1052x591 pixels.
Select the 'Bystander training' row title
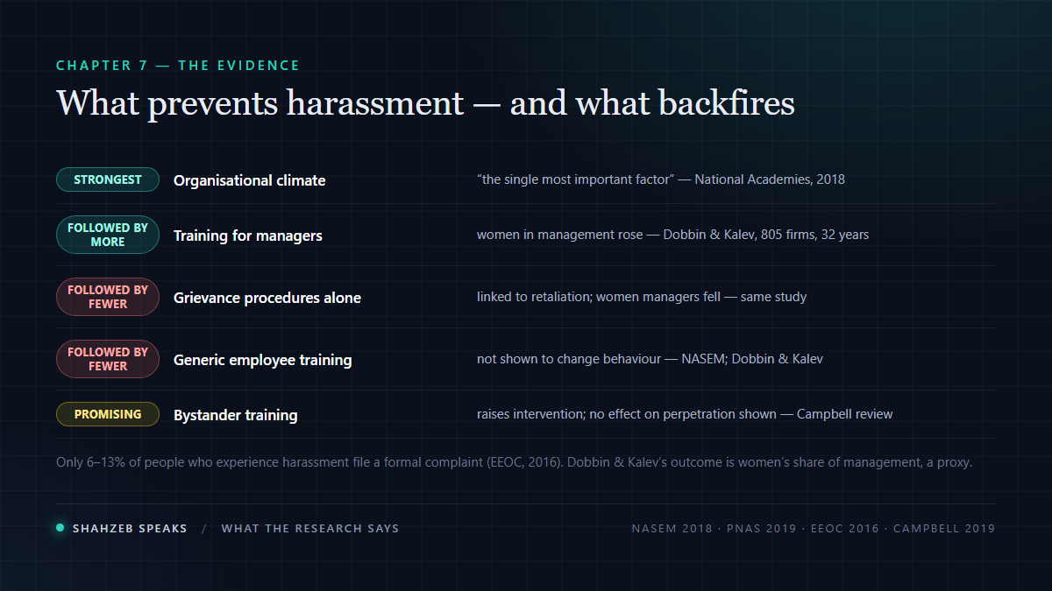(236, 415)
